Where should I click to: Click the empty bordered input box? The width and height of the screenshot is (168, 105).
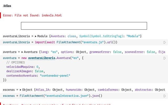[84, 26]
